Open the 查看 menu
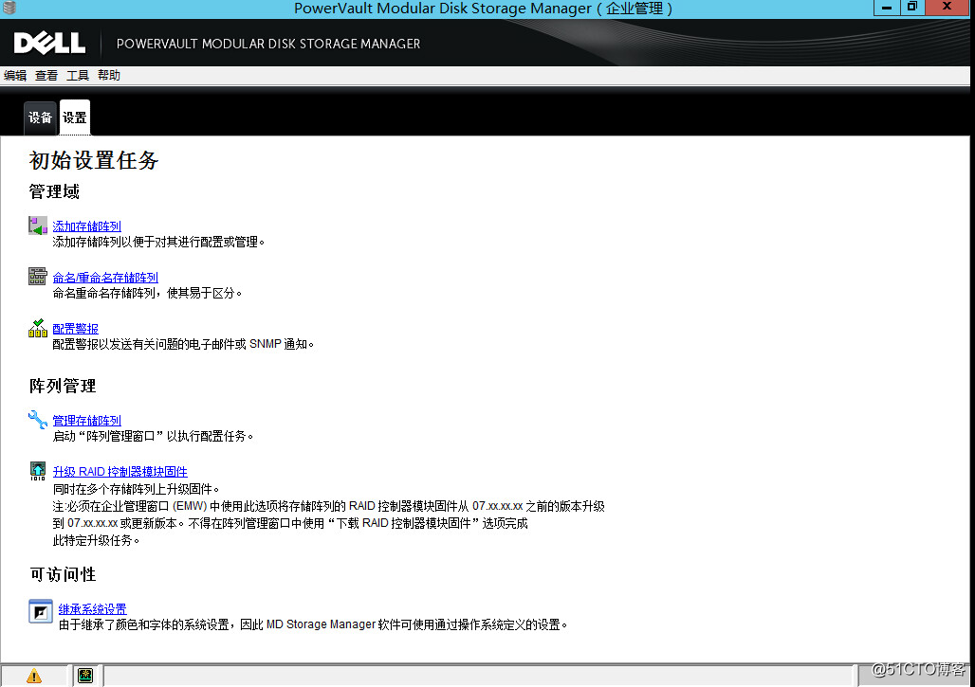This screenshot has width=975, height=687. pyautogui.click(x=46, y=75)
